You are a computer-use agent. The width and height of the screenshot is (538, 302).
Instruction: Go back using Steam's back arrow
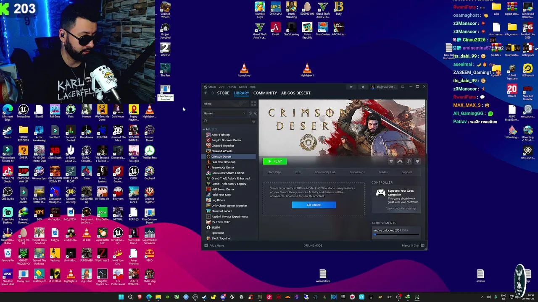(206, 93)
